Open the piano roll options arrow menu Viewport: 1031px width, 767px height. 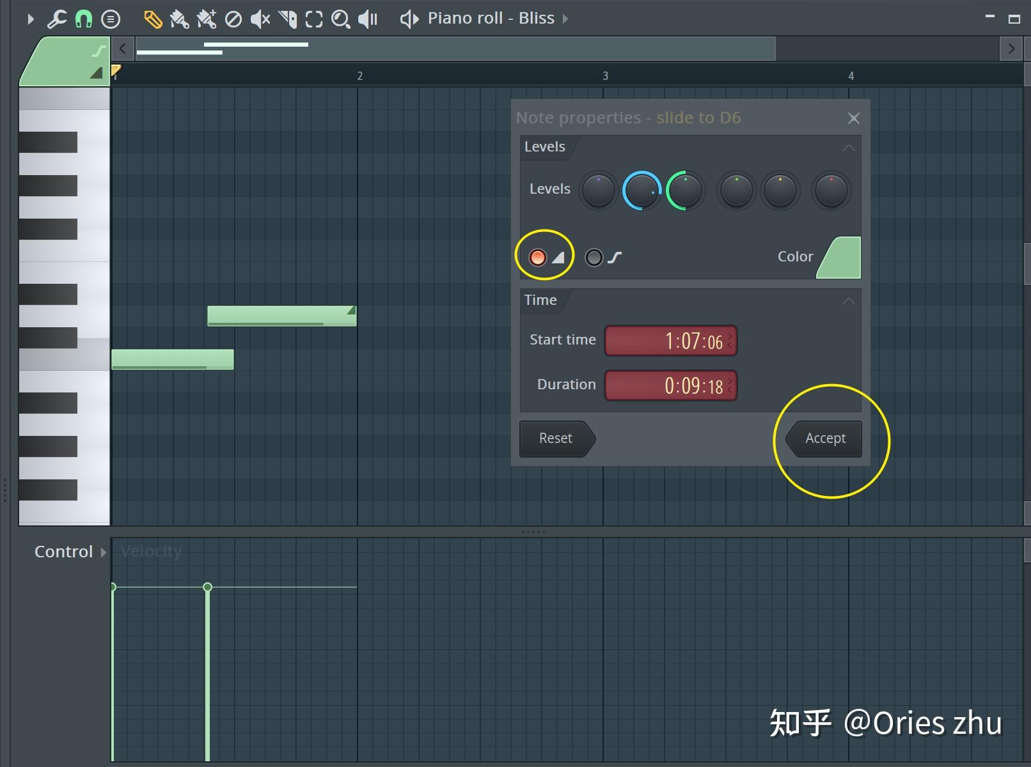pos(30,19)
